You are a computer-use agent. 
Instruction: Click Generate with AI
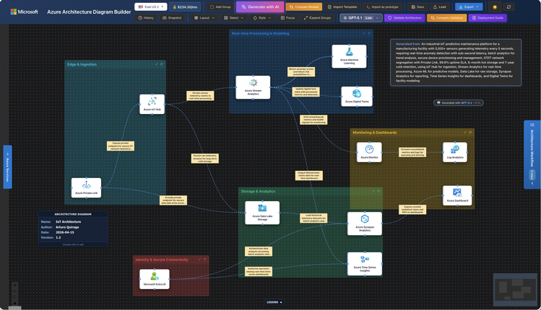pyautogui.click(x=260, y=7)
